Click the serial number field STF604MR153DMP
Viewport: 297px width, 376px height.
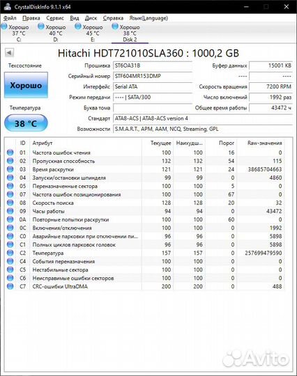[153, 76]
